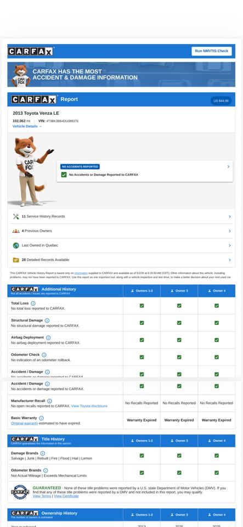
Task: Open the View Toyota disclosure link
Action: pos(89,406)
